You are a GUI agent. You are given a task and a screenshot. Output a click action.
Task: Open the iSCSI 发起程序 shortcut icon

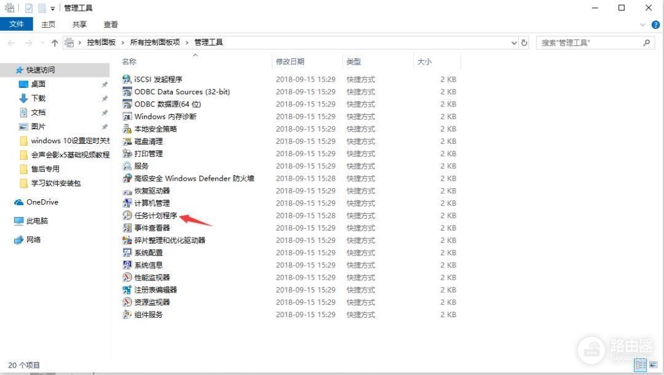127,79
